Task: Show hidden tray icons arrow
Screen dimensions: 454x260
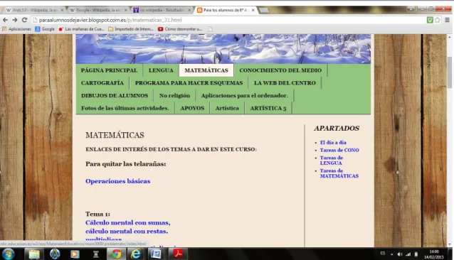Action: pos(392,254)
